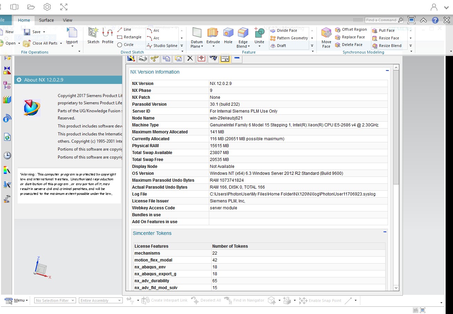Click the scroll down arrow in Information window

[x=396, y=287]
